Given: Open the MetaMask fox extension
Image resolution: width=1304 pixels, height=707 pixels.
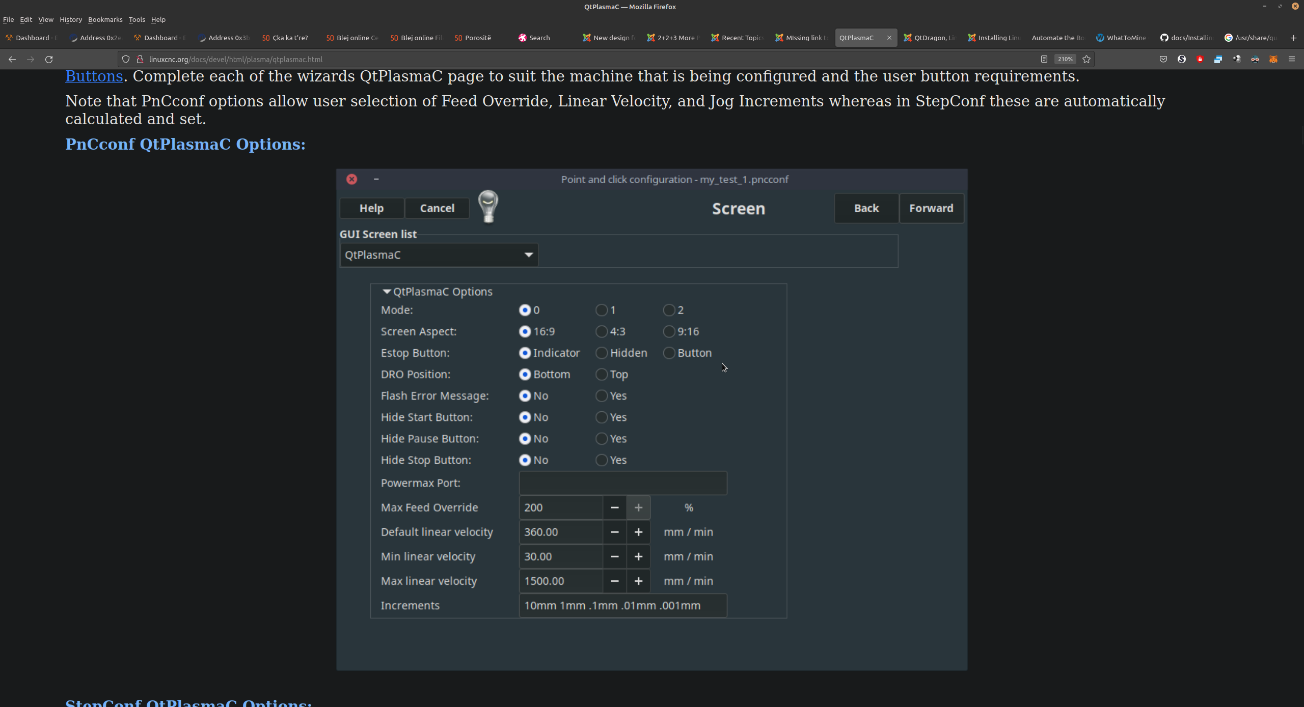Looking at the screenshot, I should pyautogui.click(x=1273, y=59).
